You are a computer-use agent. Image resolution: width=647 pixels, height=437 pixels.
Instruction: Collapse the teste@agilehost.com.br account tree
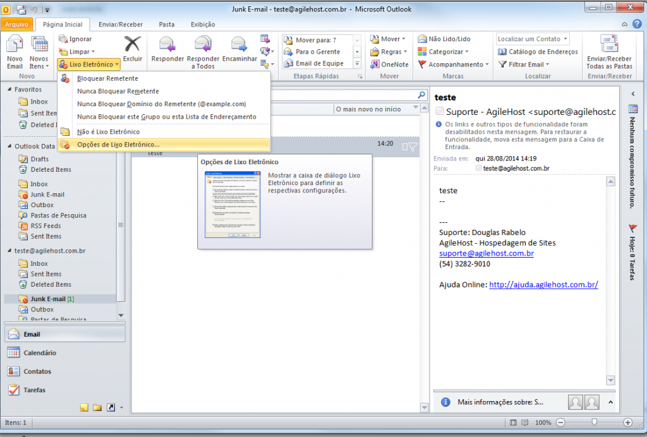click(9, 251)
